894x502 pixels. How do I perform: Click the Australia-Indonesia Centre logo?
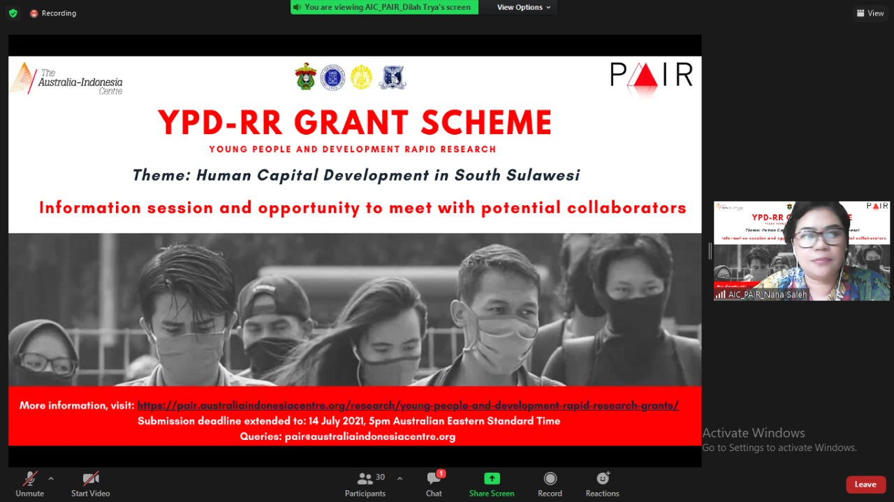[66, 79]
